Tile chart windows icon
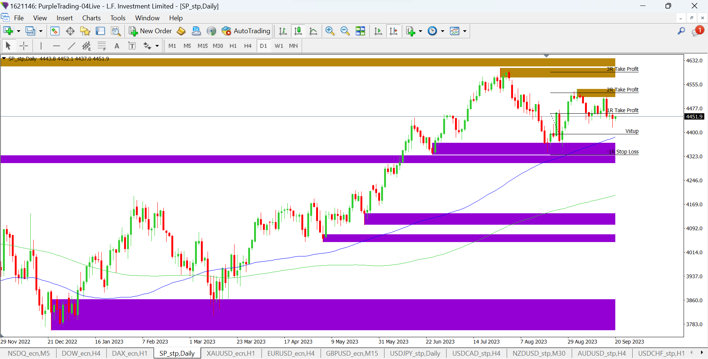 (360, 31)
